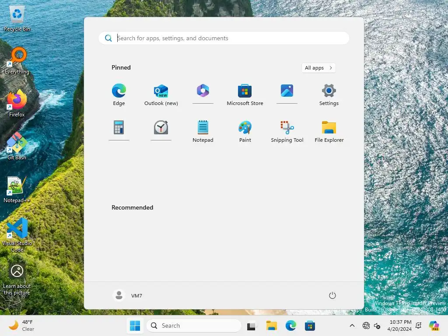Viewport: 448px width, 336px height.
Task: Click the muted volume tray icon
Action: coord(377,325)
